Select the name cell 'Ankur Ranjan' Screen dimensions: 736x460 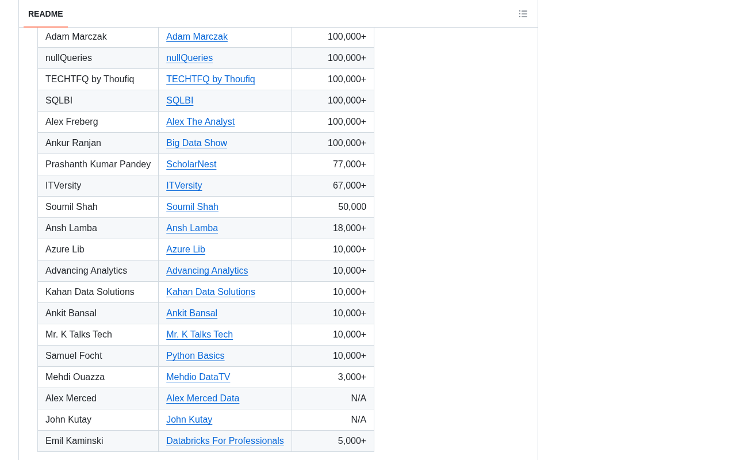pyautogui.click(x=98, y=143)
